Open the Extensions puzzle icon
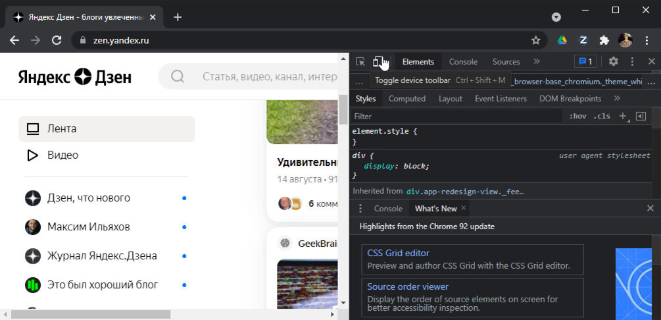The height and width of the screenshot is (320, 661). pos(604,40)
